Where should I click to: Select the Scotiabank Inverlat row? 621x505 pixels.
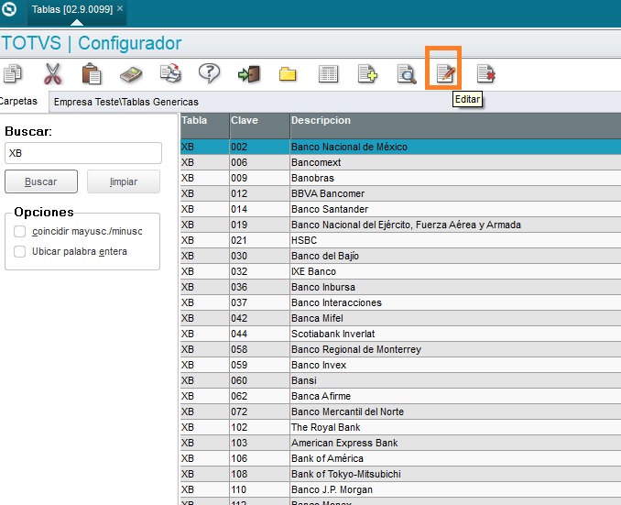tap(401, 334)
